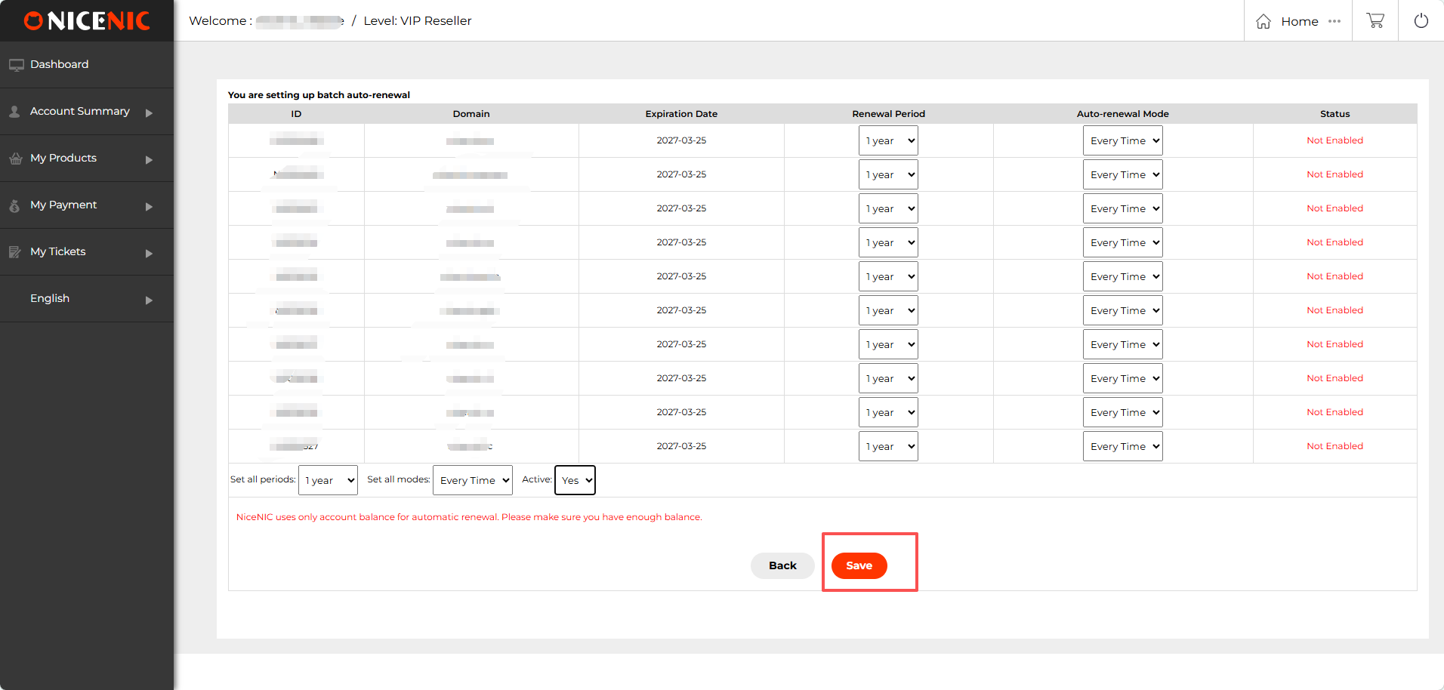Click the account balance warning notice
This screenshot has width=1444, height=690.
[469, 517]
